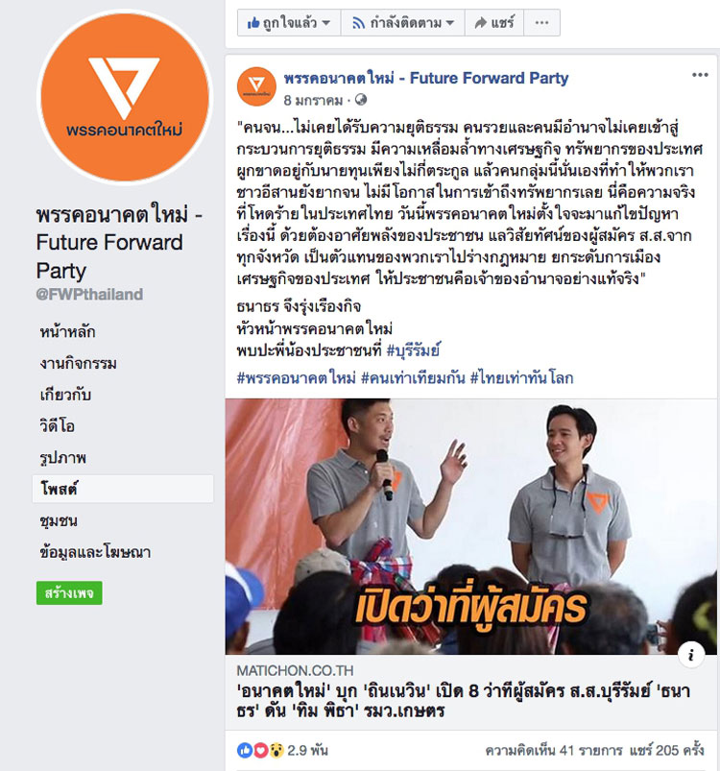Click the Wow reaction emoji icon
This screenshot has height=771, width=720.
point(276,750)
